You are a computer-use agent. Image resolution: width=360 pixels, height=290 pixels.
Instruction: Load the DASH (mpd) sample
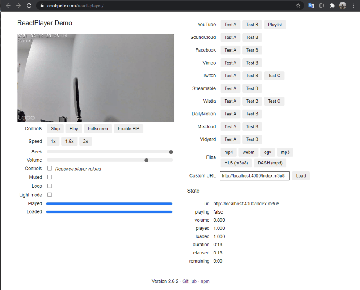pyautogui.click(x=270, y=163)
